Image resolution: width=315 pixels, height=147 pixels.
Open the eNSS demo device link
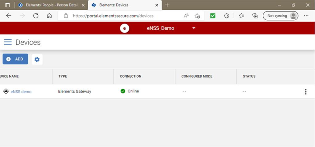point(21,92)
